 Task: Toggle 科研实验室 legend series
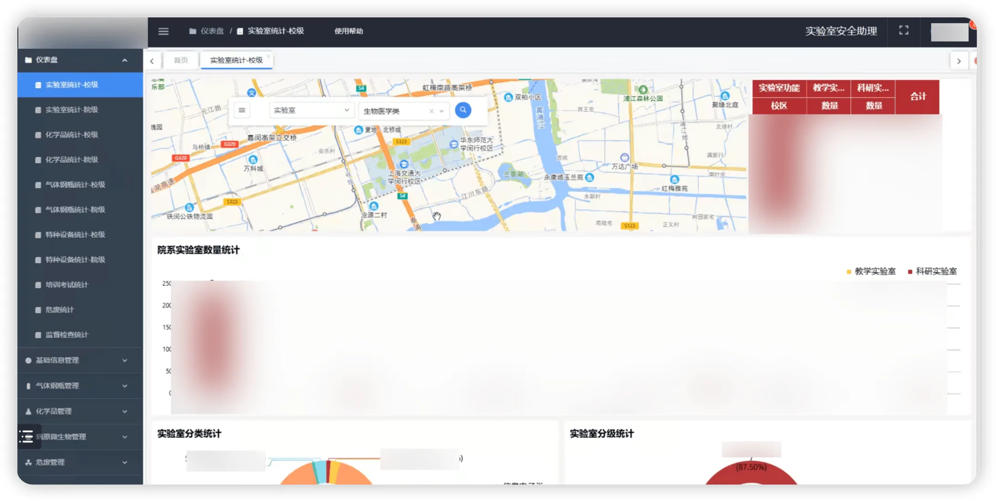point(932,271)
